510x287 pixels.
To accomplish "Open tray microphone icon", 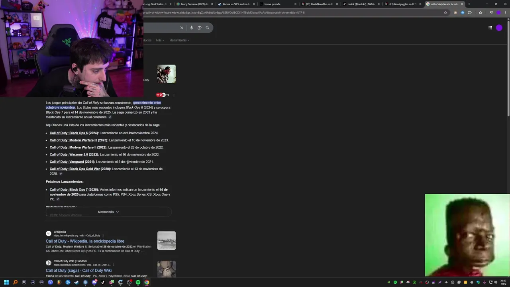I will pyautogui.click(x=484, y=282).
